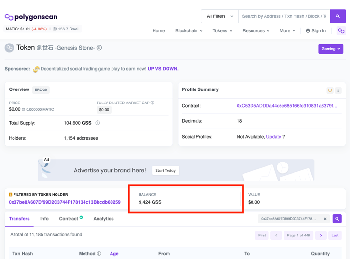Click the Age column header
Image resolution: width=350 pixels, height=266 pixels.
tap(114, 253)
